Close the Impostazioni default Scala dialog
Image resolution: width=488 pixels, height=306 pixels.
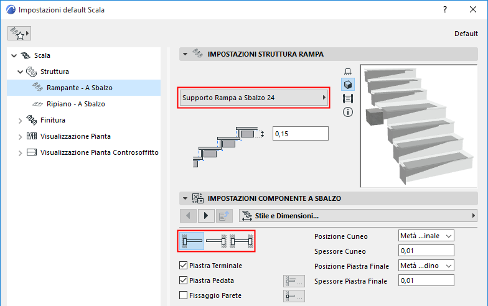click(x=473, y=10)
